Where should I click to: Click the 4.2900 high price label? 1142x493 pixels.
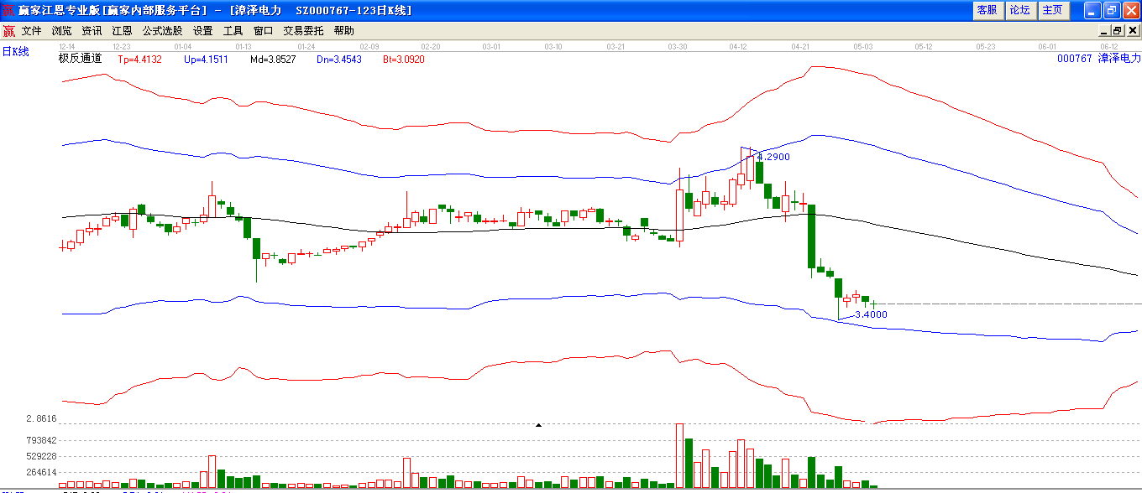coord(773,157)
